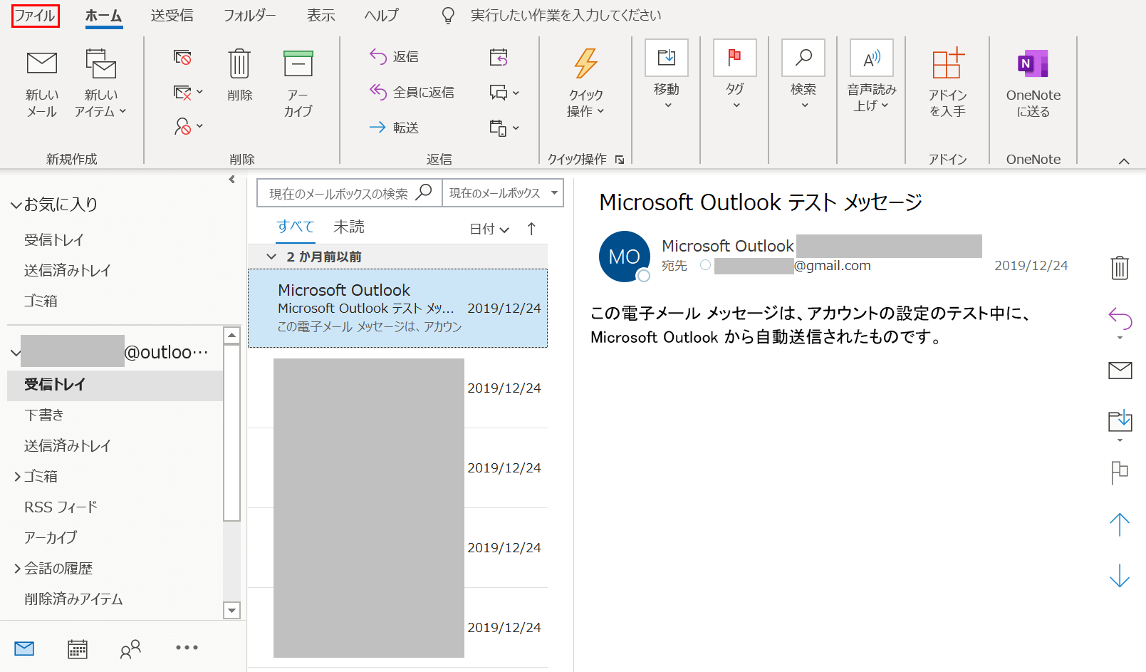1146x672 pixels.
Task: Open the 日付 sort-by dropdown
Action: pyautogui.click(x=489, y=229)
